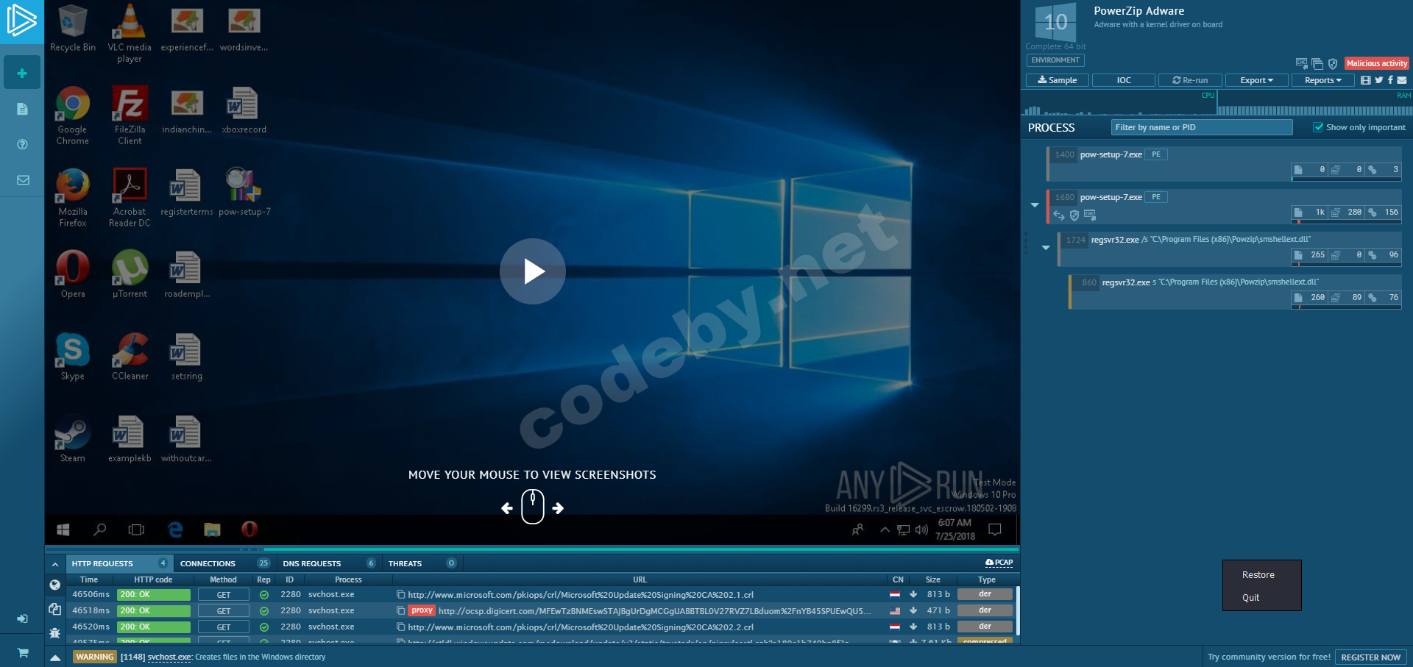The width and height of the screenshot is (1413, 667).
Task: Open the mail envelope icon in left sidebar
Action: 23,180
